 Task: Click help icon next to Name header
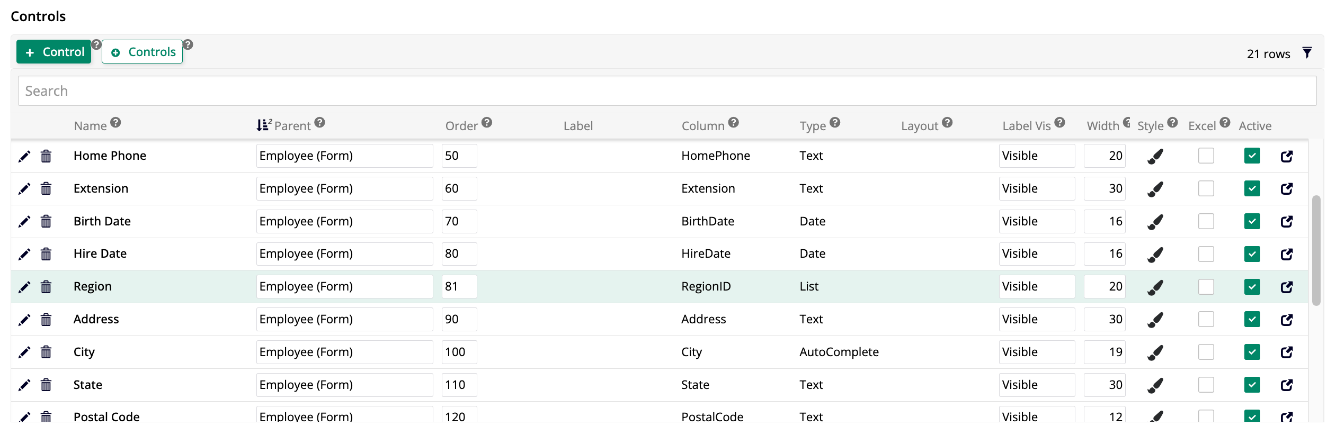[115, 123]
